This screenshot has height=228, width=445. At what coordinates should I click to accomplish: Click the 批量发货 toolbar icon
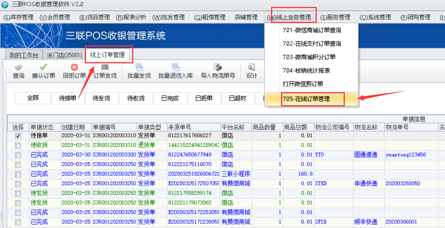[x=139, y=68]
